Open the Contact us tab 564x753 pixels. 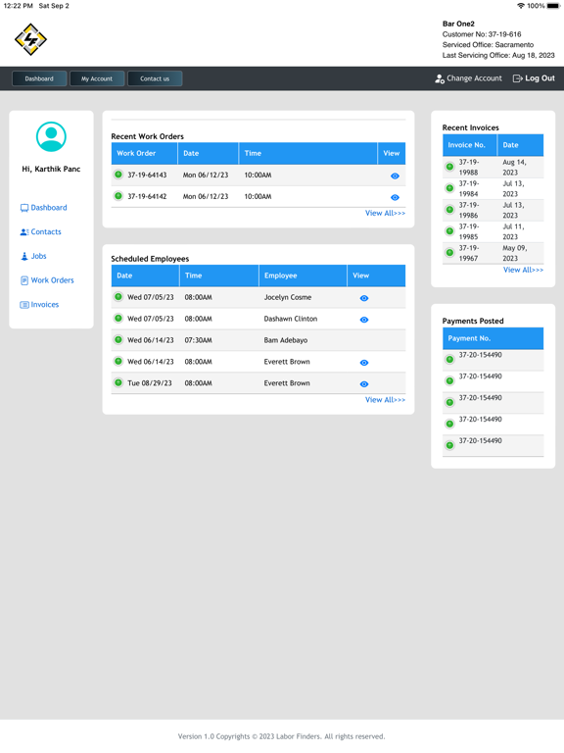(x=155, y=78)
